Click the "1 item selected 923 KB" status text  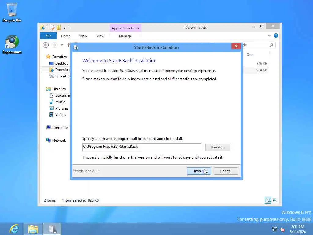[80, 200]
